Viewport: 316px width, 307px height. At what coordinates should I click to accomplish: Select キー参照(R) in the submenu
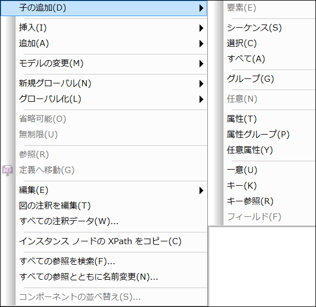point(262,201)
